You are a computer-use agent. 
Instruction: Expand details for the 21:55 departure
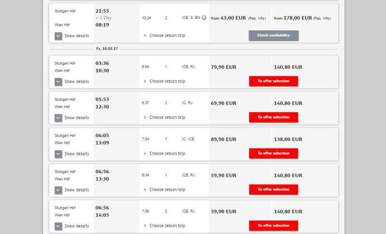(x=58, y=36)
